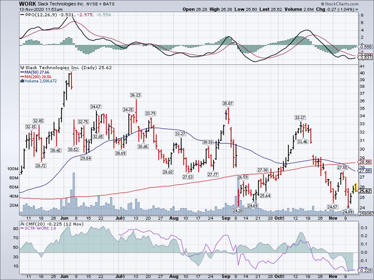Open the blue dropdown arrow beside Chg
This screenshot has height=280, width=374.
[357, 10]
